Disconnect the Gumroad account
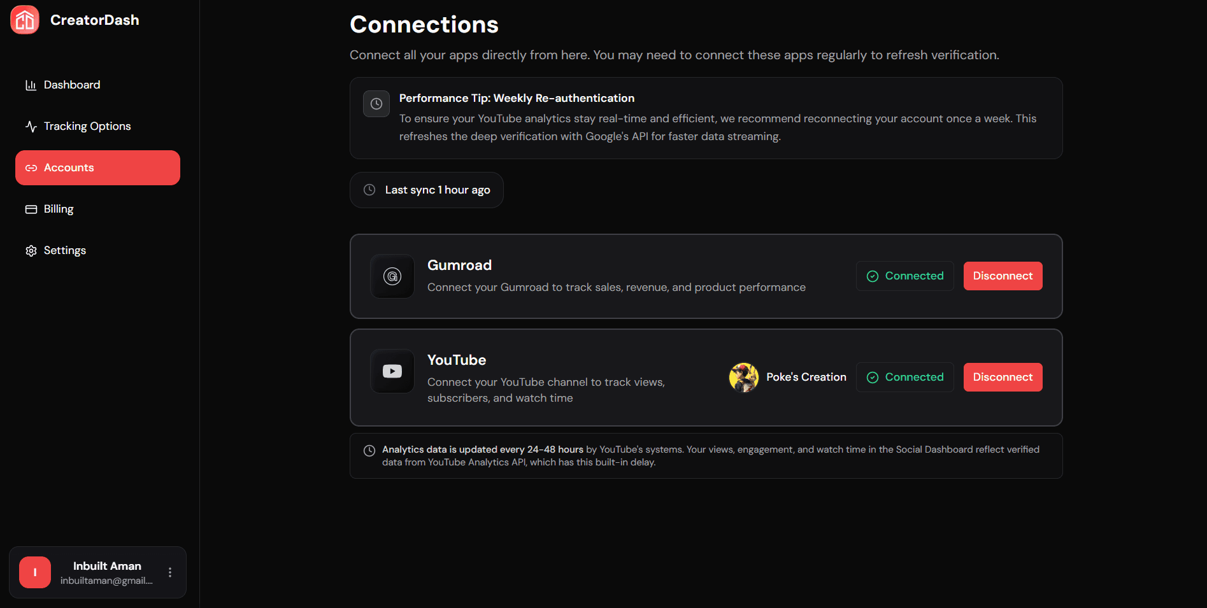 tap(1003, 276)
